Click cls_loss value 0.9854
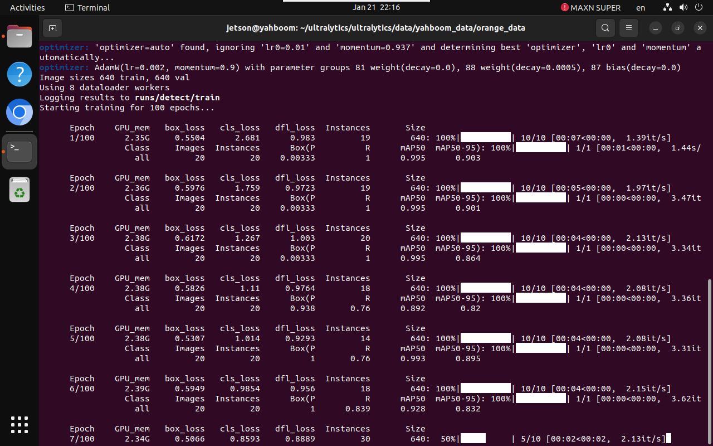 (x=245, y=389)
